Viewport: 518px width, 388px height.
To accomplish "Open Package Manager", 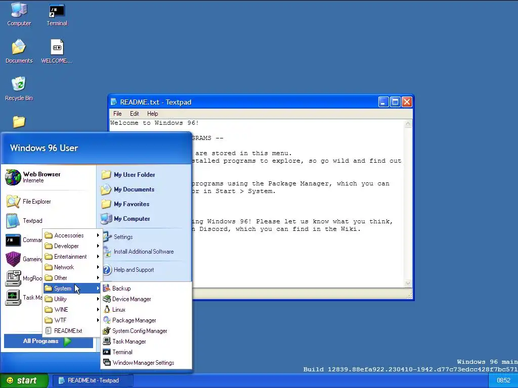I will click(146, 320).
